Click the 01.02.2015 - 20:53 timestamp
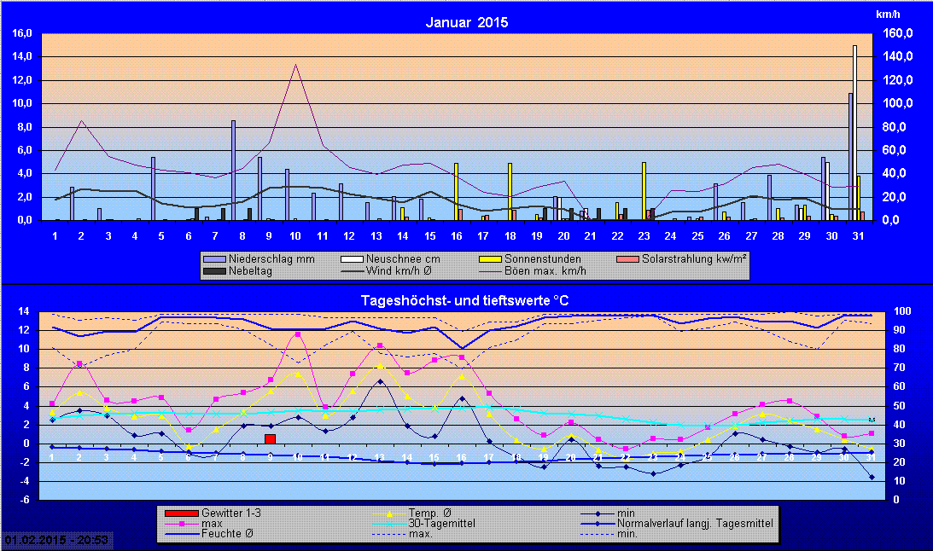Image resolution: width=933 pixels, height=551 pixels. point(55,541)
